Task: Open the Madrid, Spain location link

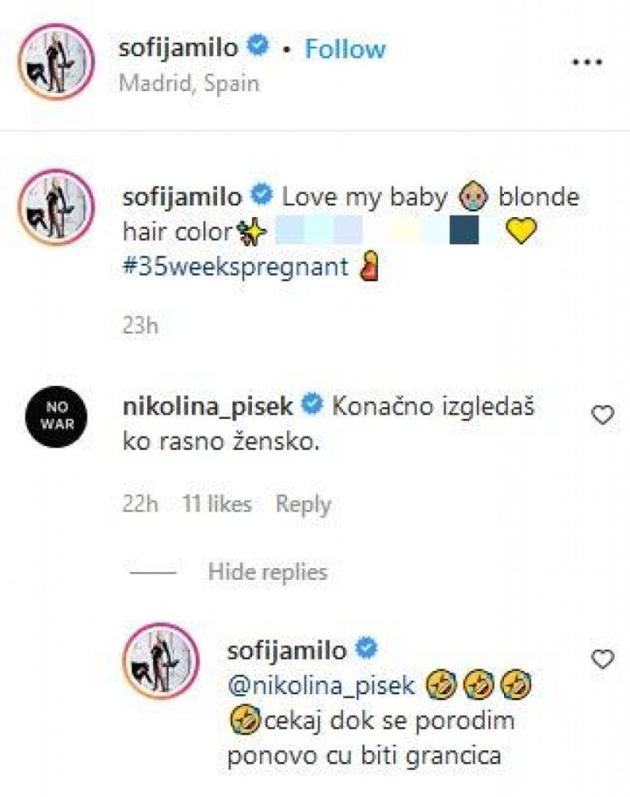Action: pos(190,84)
